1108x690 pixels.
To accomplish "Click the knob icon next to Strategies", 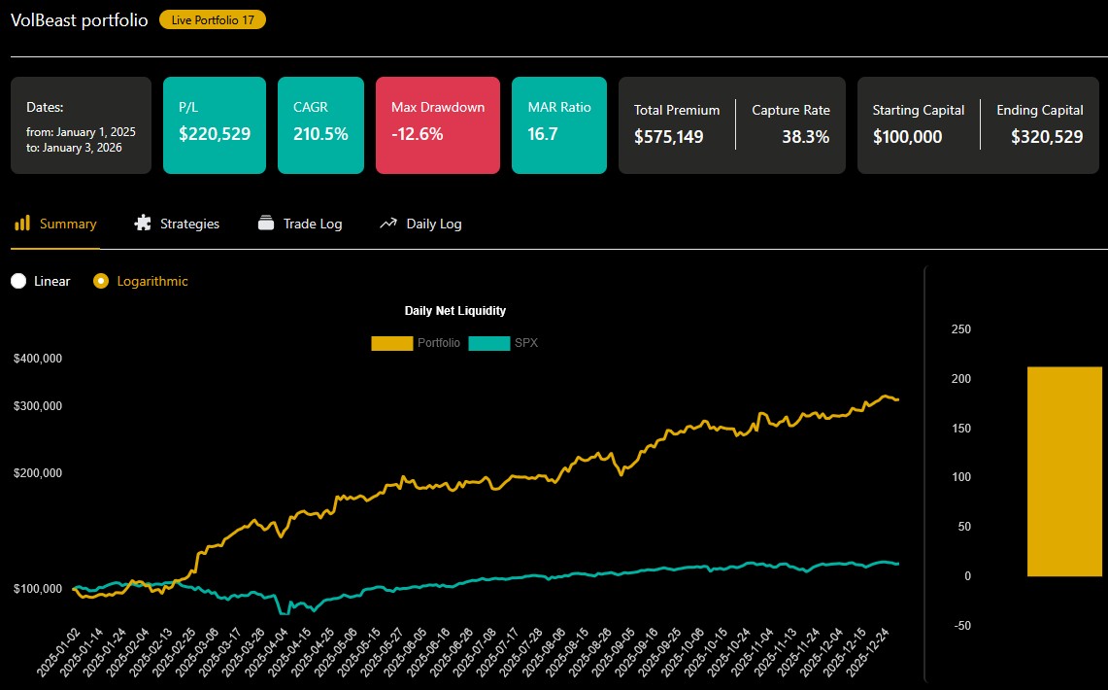I will (x=142, y=223).
